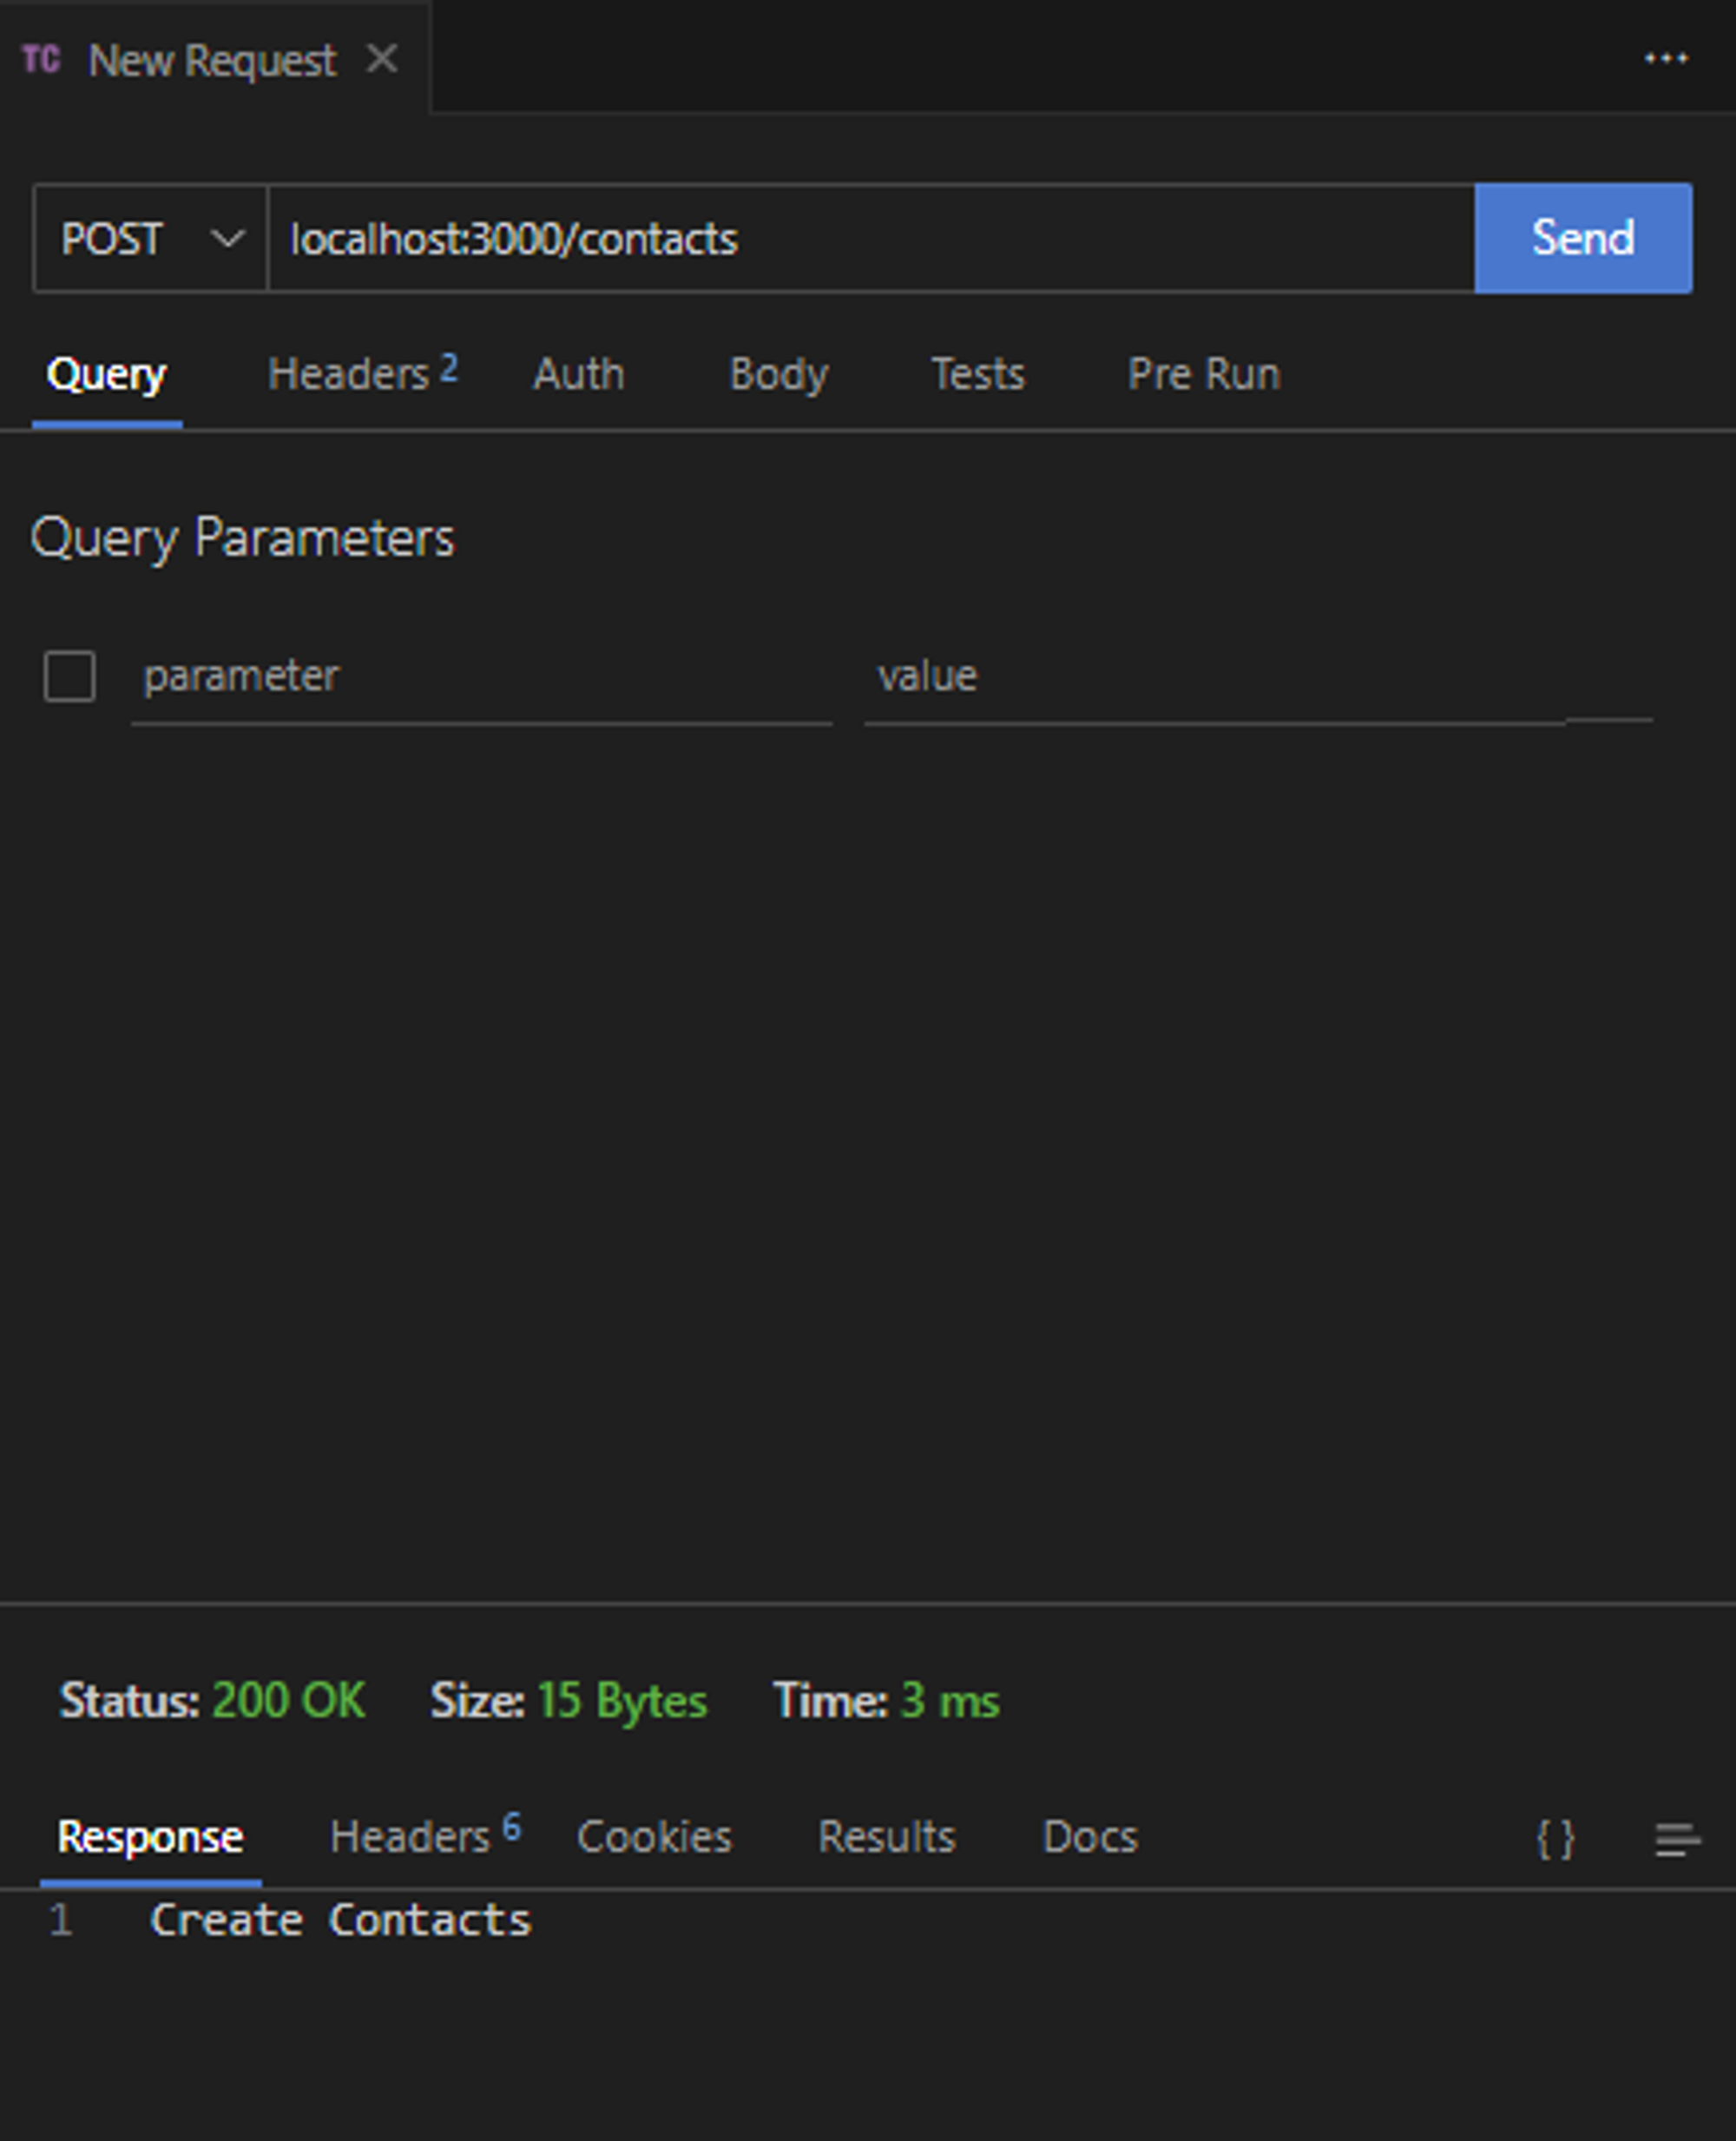Open the response Headers tab
1736x2141 pixels.
[x=425, y=1835]
